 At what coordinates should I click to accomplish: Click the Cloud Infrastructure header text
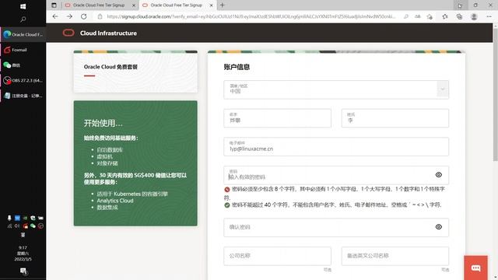point(108,33)
